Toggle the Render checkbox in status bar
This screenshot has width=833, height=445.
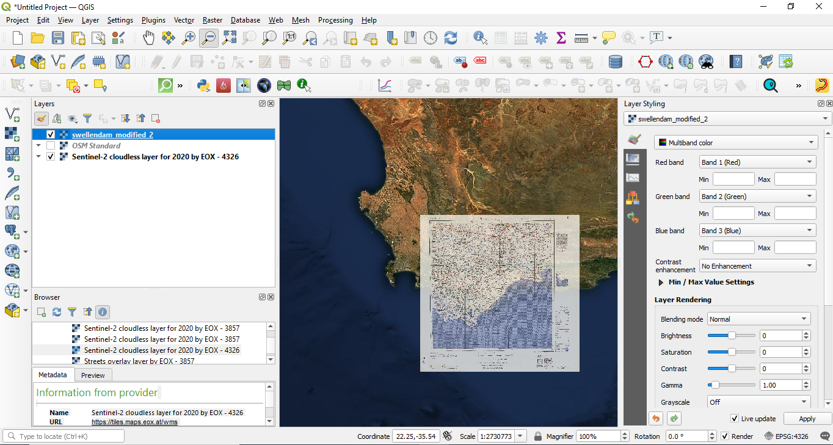[x=725, y=436]
